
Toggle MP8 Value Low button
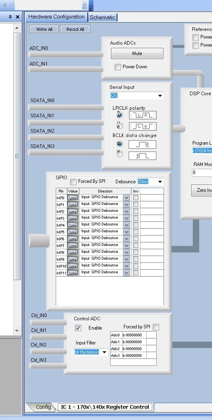tap(73, 252)
